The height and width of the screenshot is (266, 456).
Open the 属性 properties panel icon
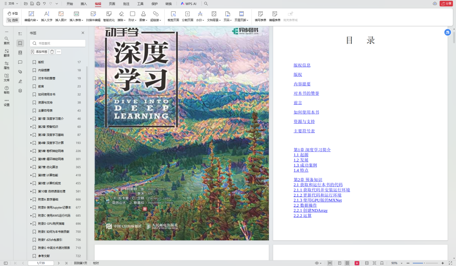6,65
